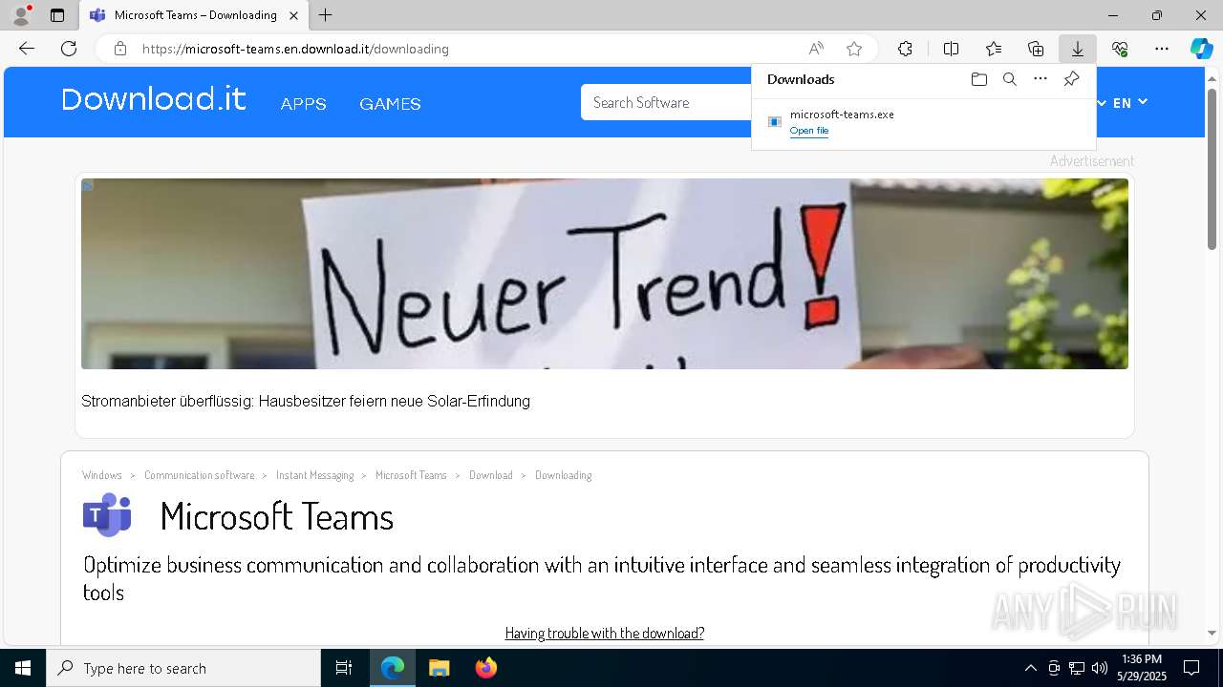Image resolution: width=1223 pixels, height=687 pixels.
Task: Open the Extensions puzzle icon
Action: pyautogui.click(x=905, y=49)
